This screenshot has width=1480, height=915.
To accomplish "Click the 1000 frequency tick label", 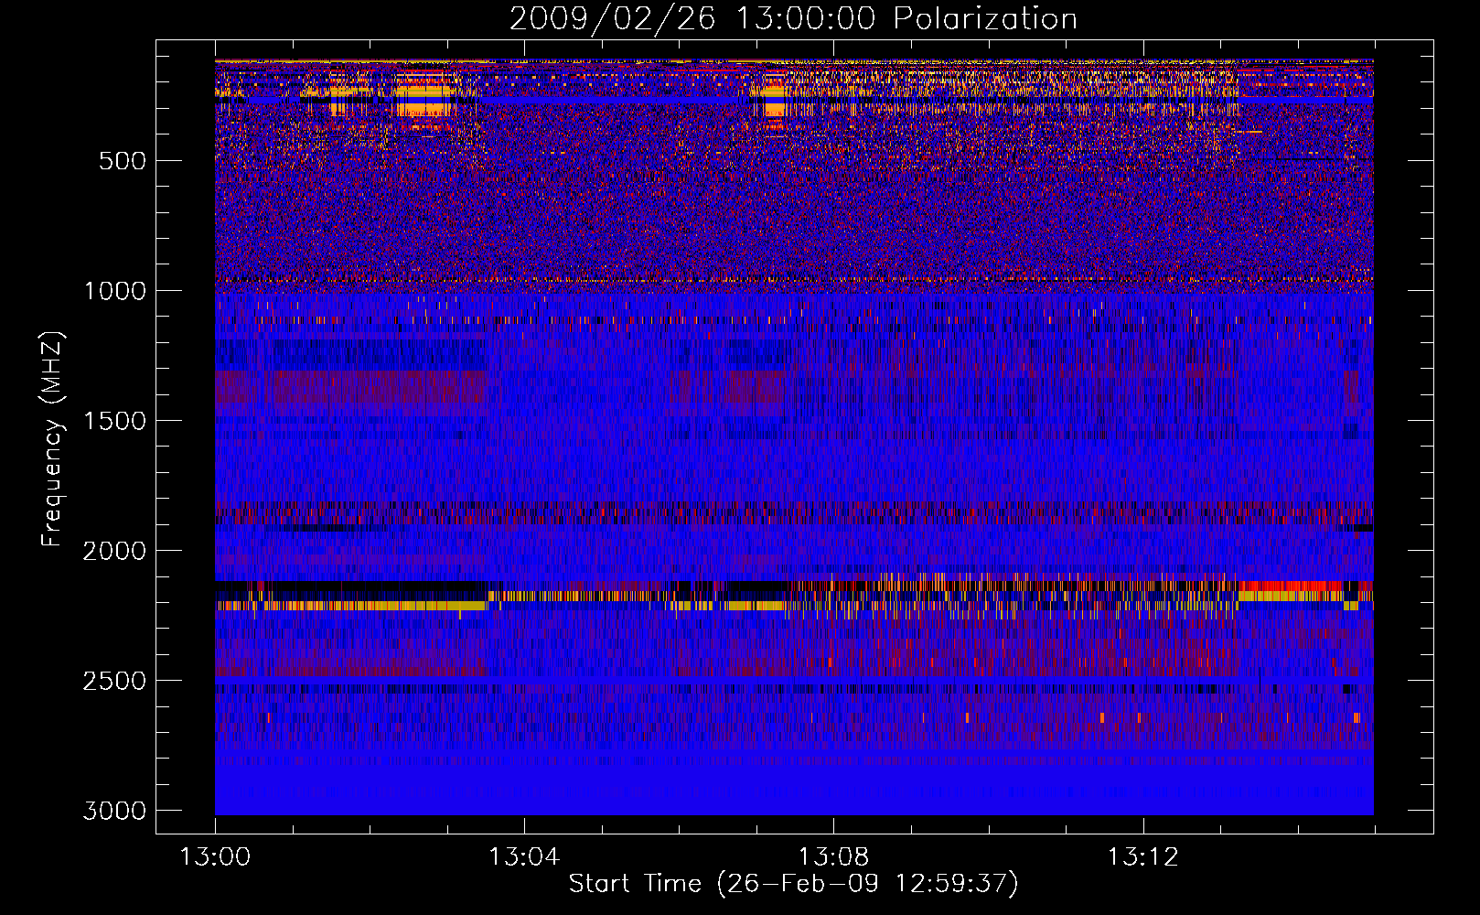I will coord(114,291).
